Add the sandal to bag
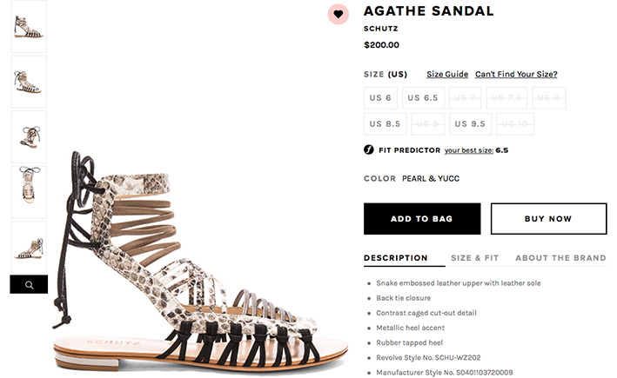The width and height of the screenshot is (617, 378). tap(422, 219)
